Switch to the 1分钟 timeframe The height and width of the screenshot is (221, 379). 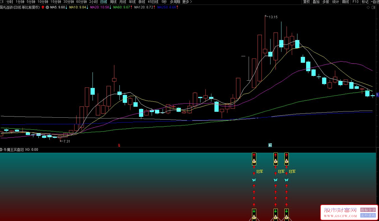pyautogui.click(x=20, y=2)
